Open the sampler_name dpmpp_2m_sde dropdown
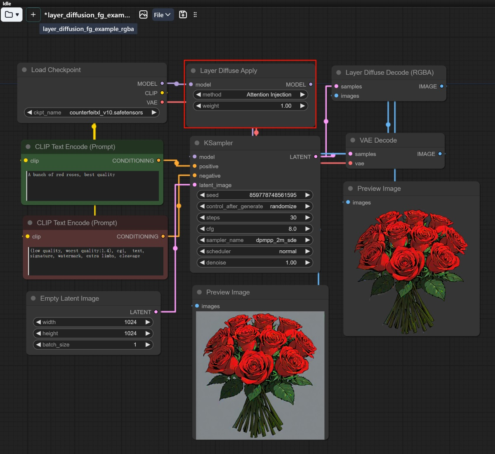This screenshot has height=454, width=495. (255, 240)
